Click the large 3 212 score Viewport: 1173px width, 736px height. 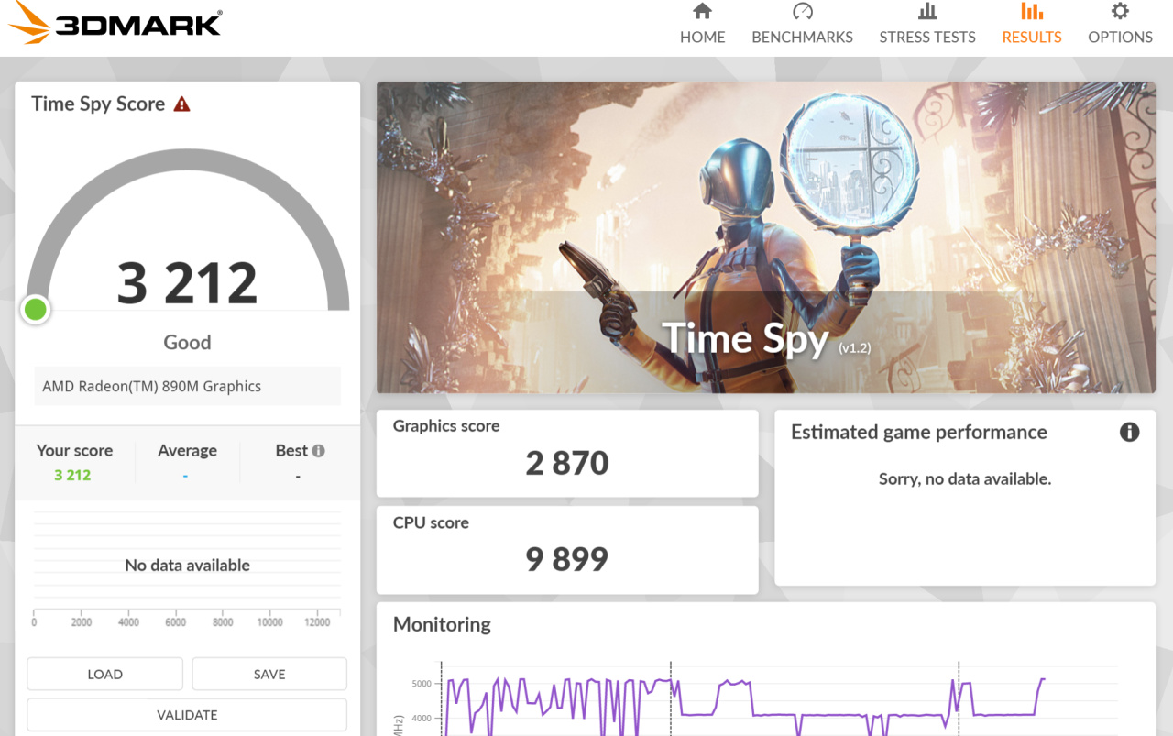pyautogui.click(x=187, y=283)
